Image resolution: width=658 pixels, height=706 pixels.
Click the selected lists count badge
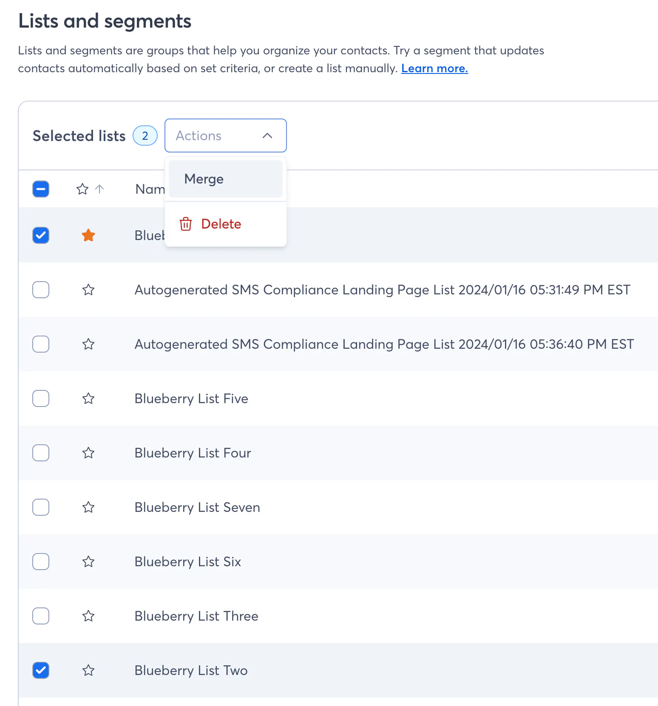tap(145, 136)
